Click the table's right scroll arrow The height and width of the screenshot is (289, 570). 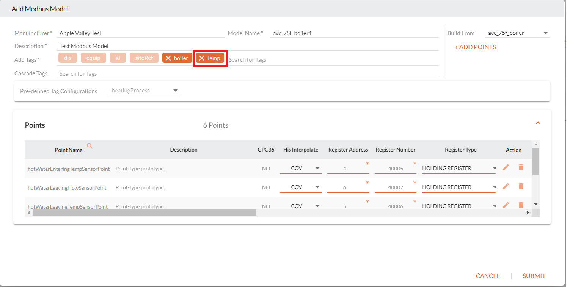(527, 213)
